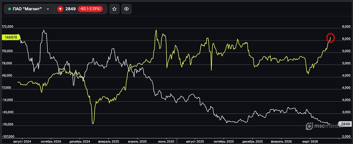
Task: Click the 172,000 axis label
Action: (8, 26)
